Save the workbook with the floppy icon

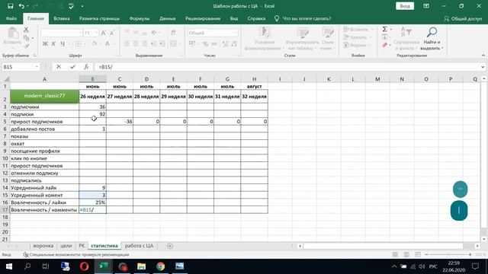(x=10, y=6)
